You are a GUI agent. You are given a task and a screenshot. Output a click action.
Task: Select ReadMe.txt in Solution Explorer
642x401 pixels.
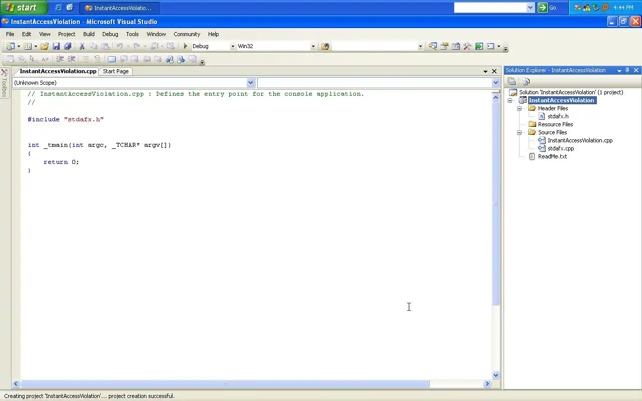coord(552,156)
